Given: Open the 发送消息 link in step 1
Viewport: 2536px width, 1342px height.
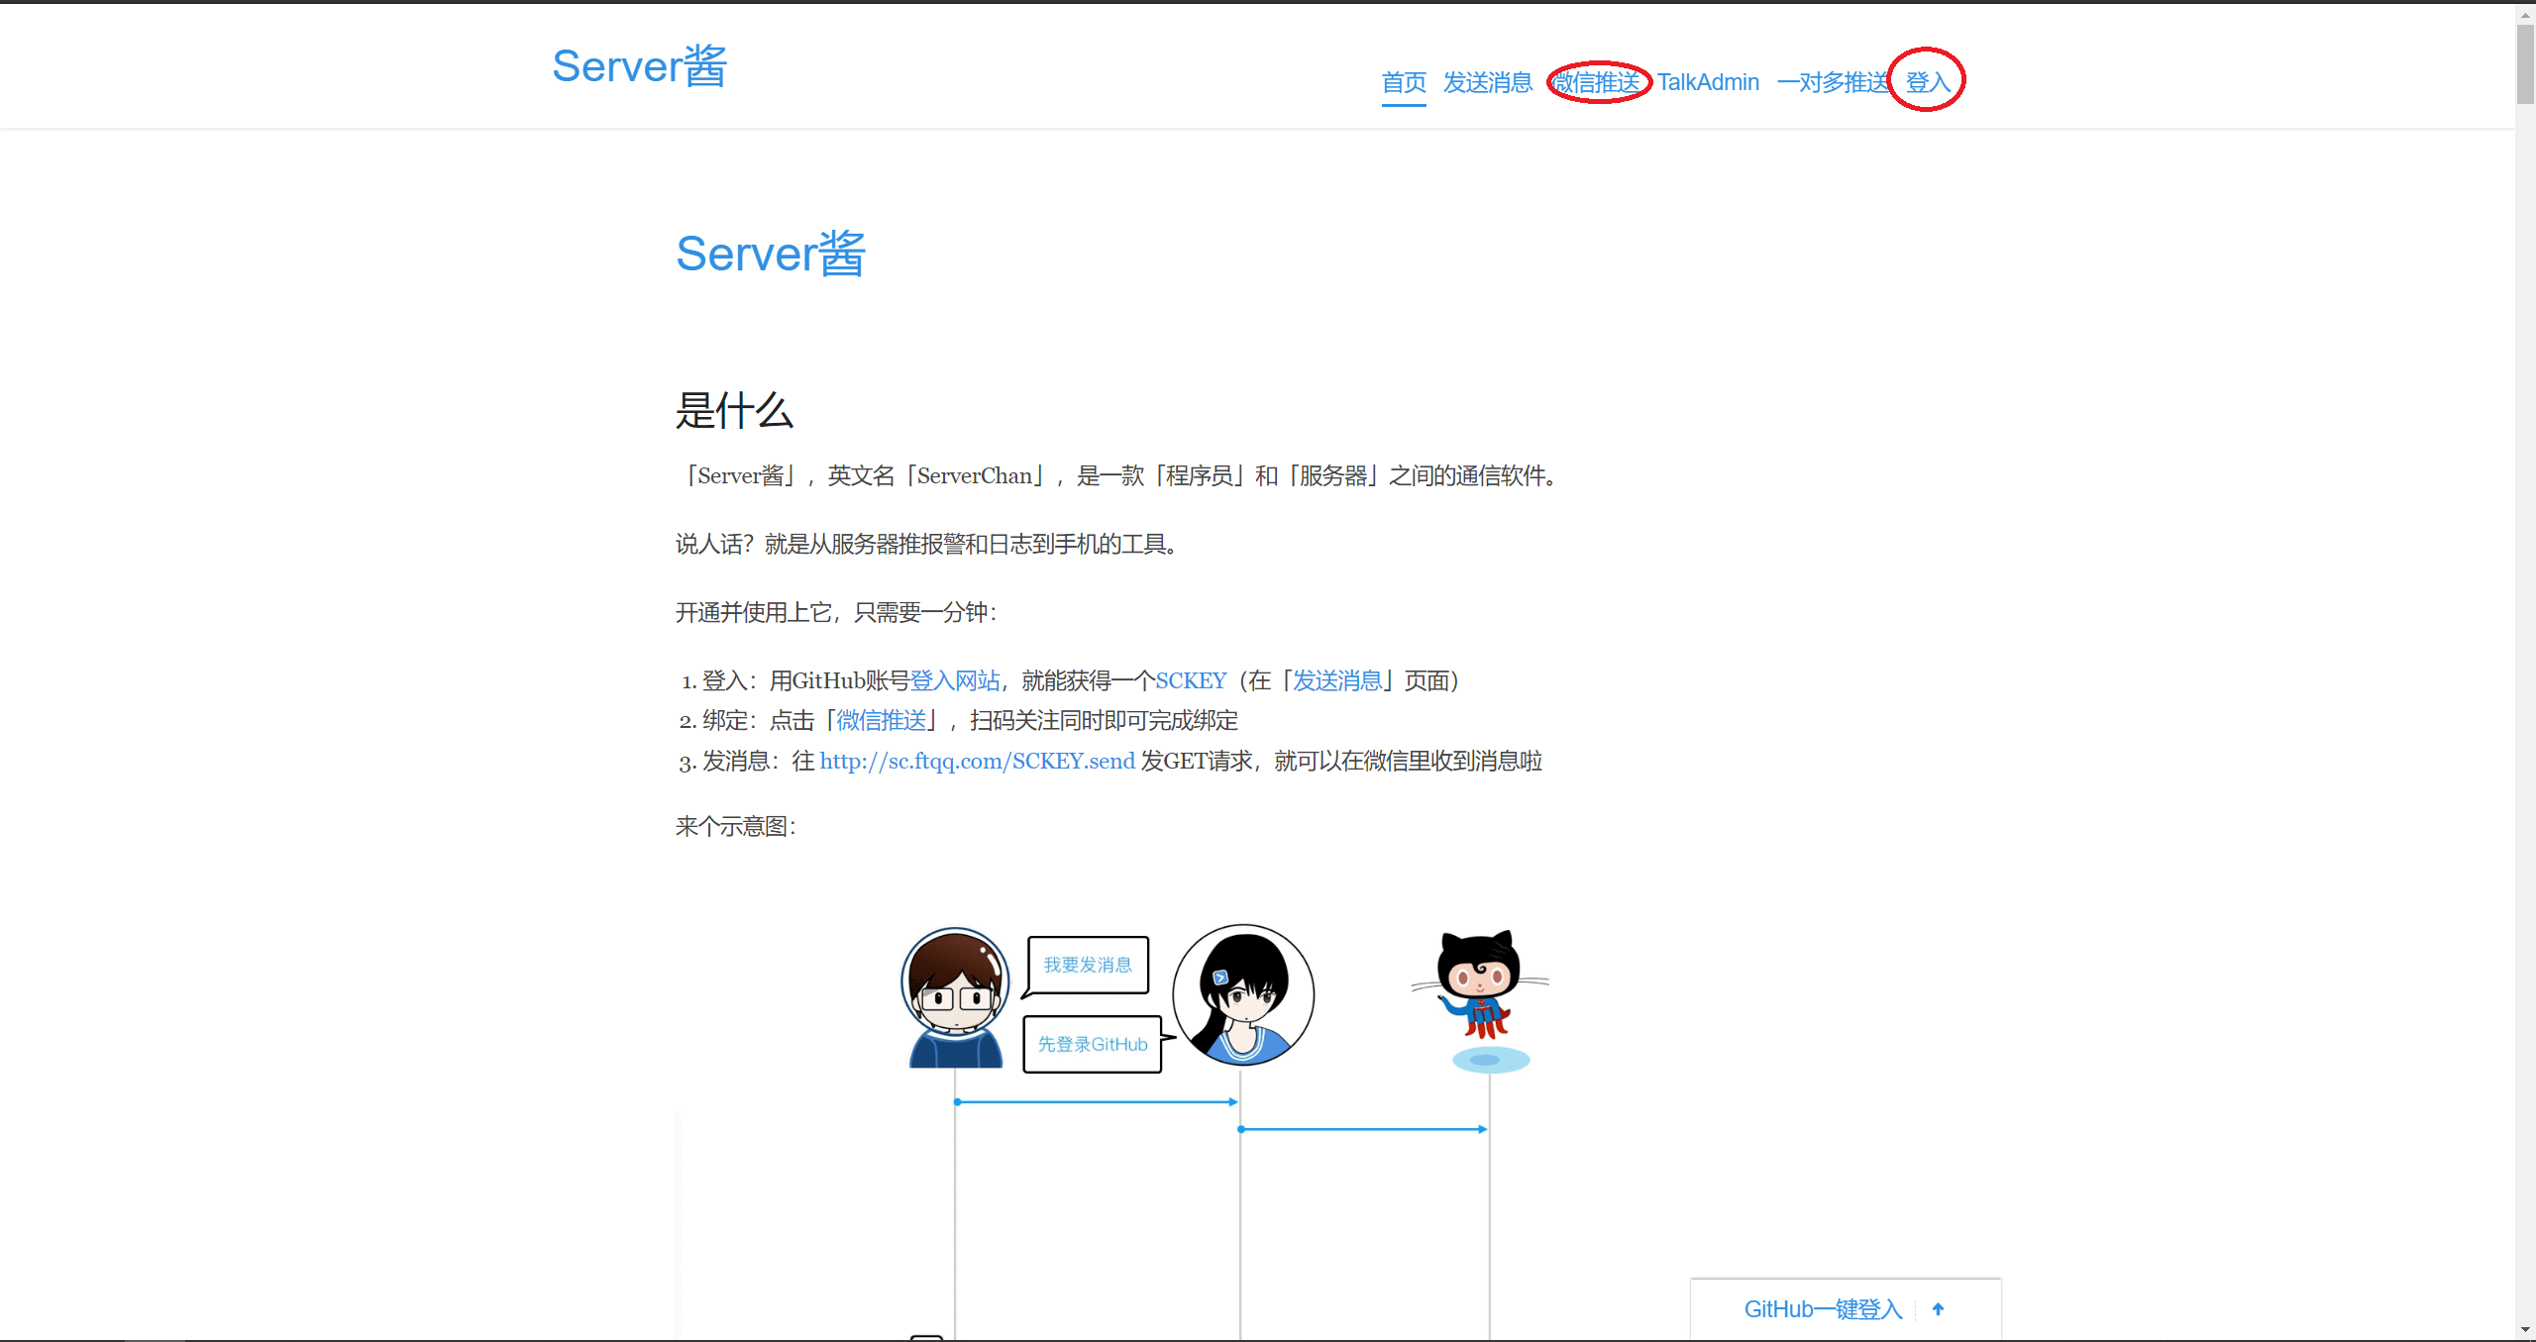Looking at the screenshot, I should click(1337, 680).
